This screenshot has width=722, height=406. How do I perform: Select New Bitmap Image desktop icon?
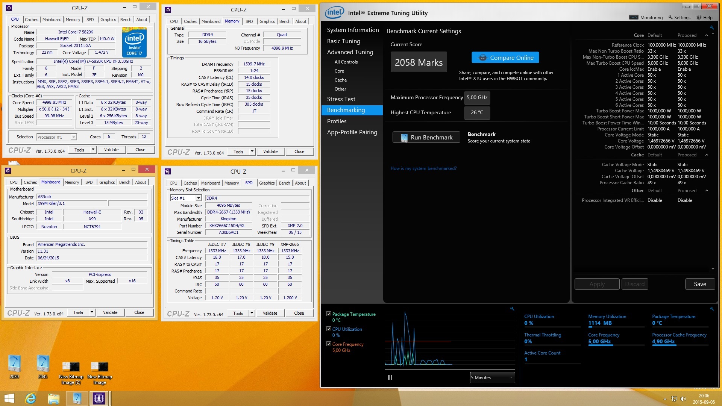pyautogui.click(x=100, y=373)
